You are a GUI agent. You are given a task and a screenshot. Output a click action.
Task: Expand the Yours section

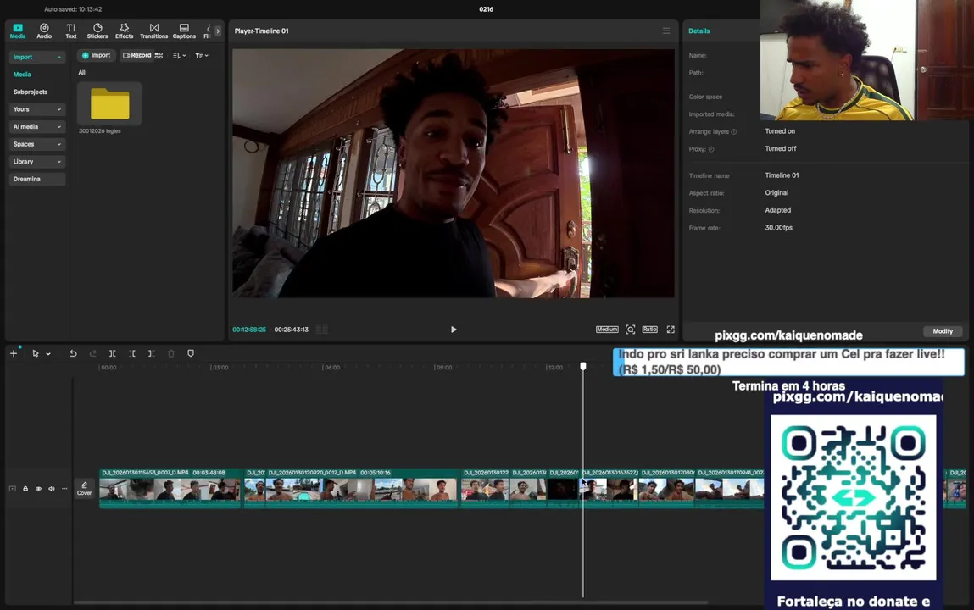37,109
